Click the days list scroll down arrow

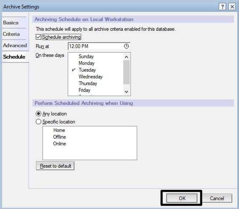point(126,91)
